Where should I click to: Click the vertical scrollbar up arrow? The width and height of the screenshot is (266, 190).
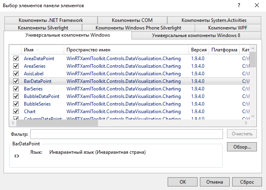(x=253, y=49)
